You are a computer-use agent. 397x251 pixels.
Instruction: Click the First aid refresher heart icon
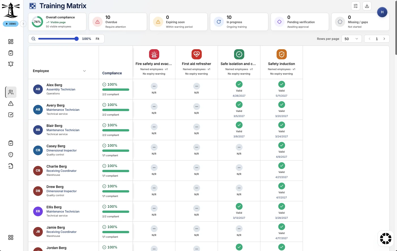(197, 54)
